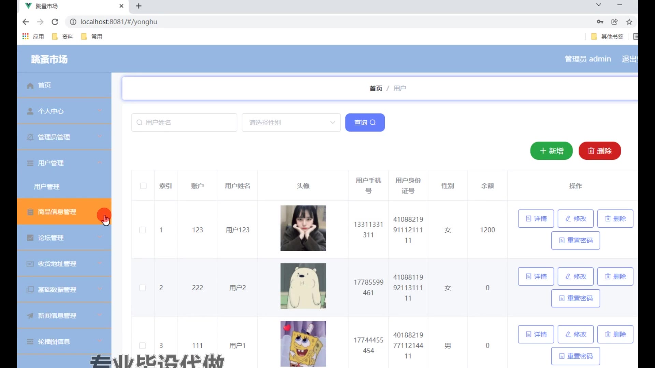Check the checkbox for row 用户123
Screen dimensions: 655x368
(x=143, y=230)
